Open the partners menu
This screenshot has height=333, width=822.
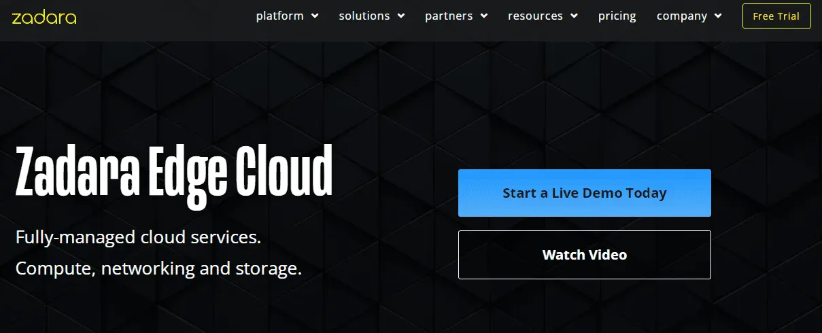click(x=449, y=16)
